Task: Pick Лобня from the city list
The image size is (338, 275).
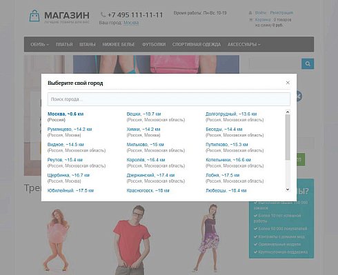Action: 222,175
